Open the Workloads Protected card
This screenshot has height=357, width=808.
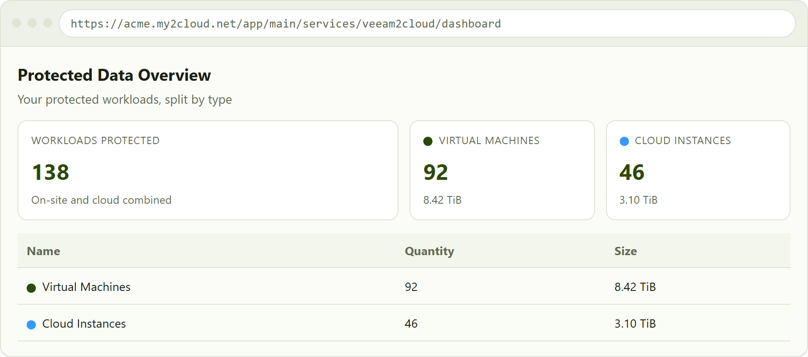(208, 170)
